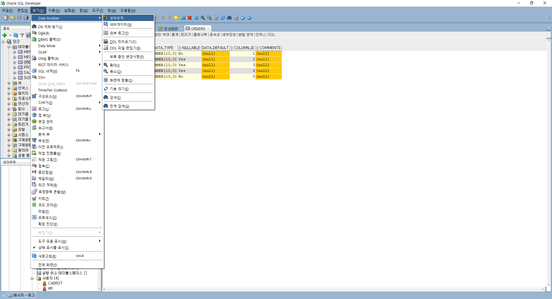552x299 pixels.
Task: Open the 메시지 - 로그 bottom tab
Action: tap(21, 295)
